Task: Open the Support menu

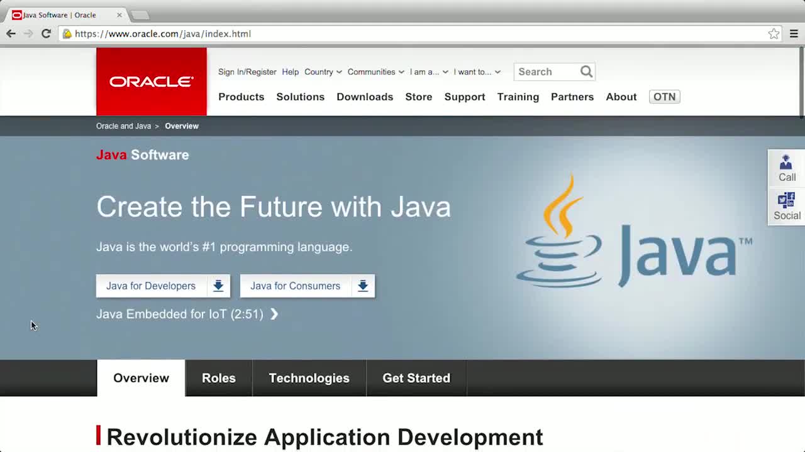Action: (x=465, y=97)
